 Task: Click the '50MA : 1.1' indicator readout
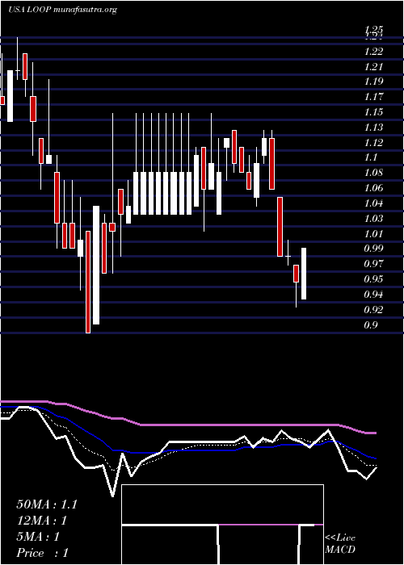[x=47, y=504]
